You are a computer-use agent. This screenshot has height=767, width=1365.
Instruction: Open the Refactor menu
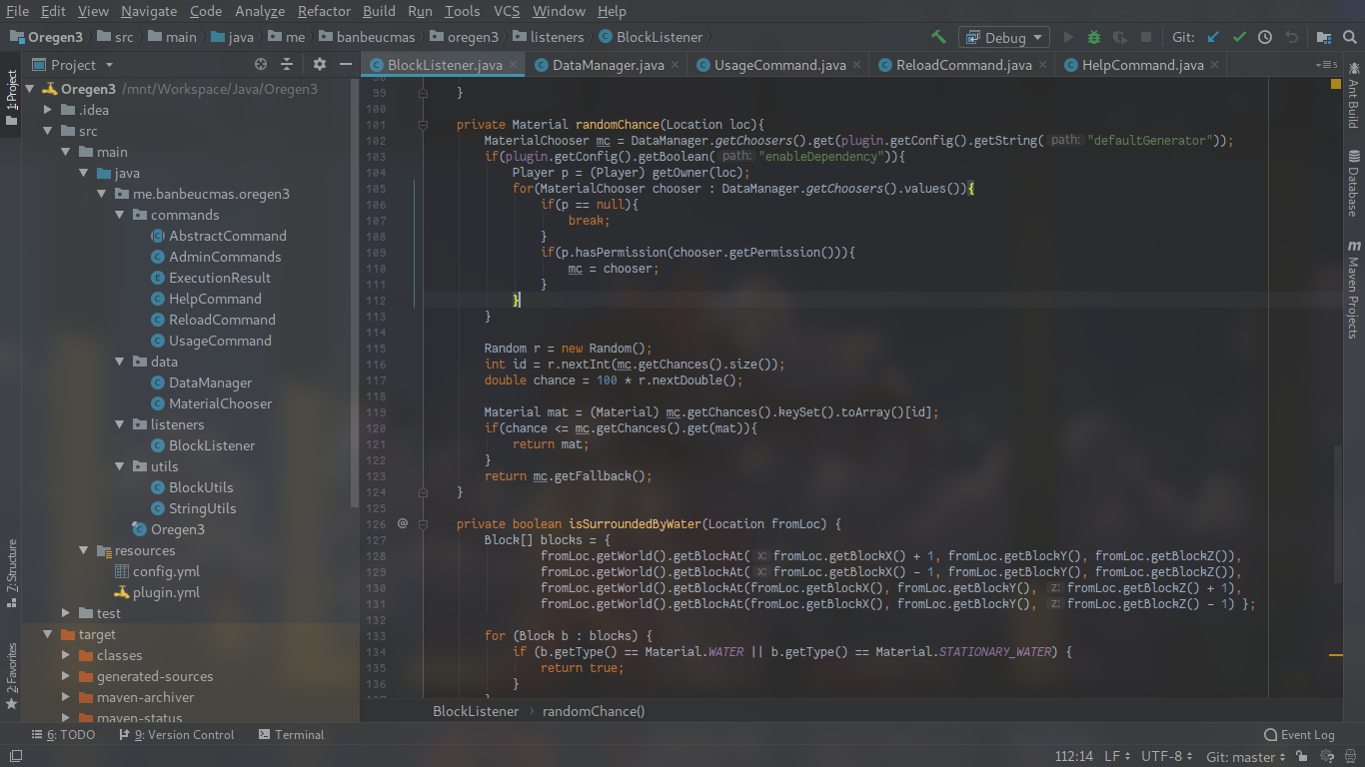coord(324,11)
